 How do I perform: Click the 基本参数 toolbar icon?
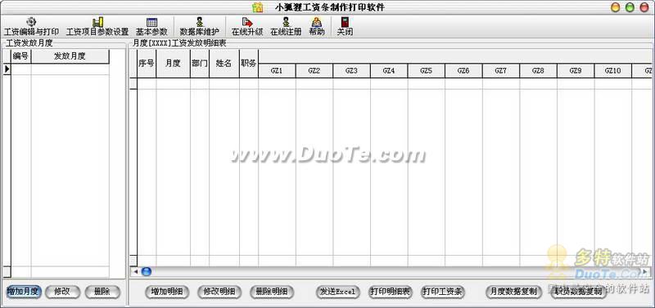[151, 27]
